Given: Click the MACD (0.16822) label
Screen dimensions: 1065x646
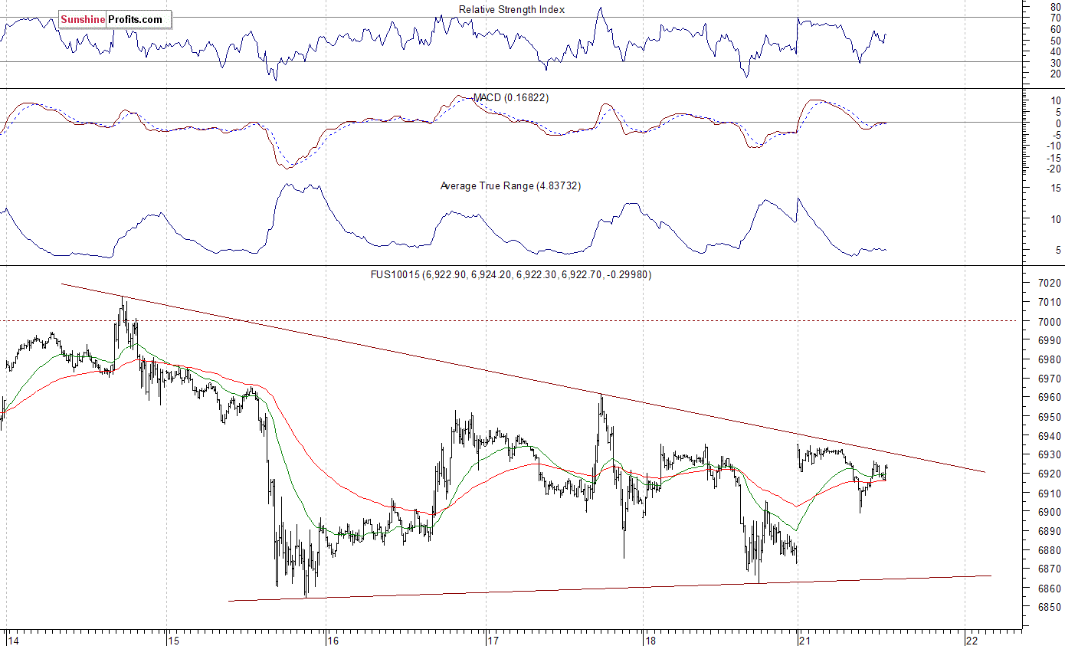Looking at the screenshot, I should (x=511, y=98).
